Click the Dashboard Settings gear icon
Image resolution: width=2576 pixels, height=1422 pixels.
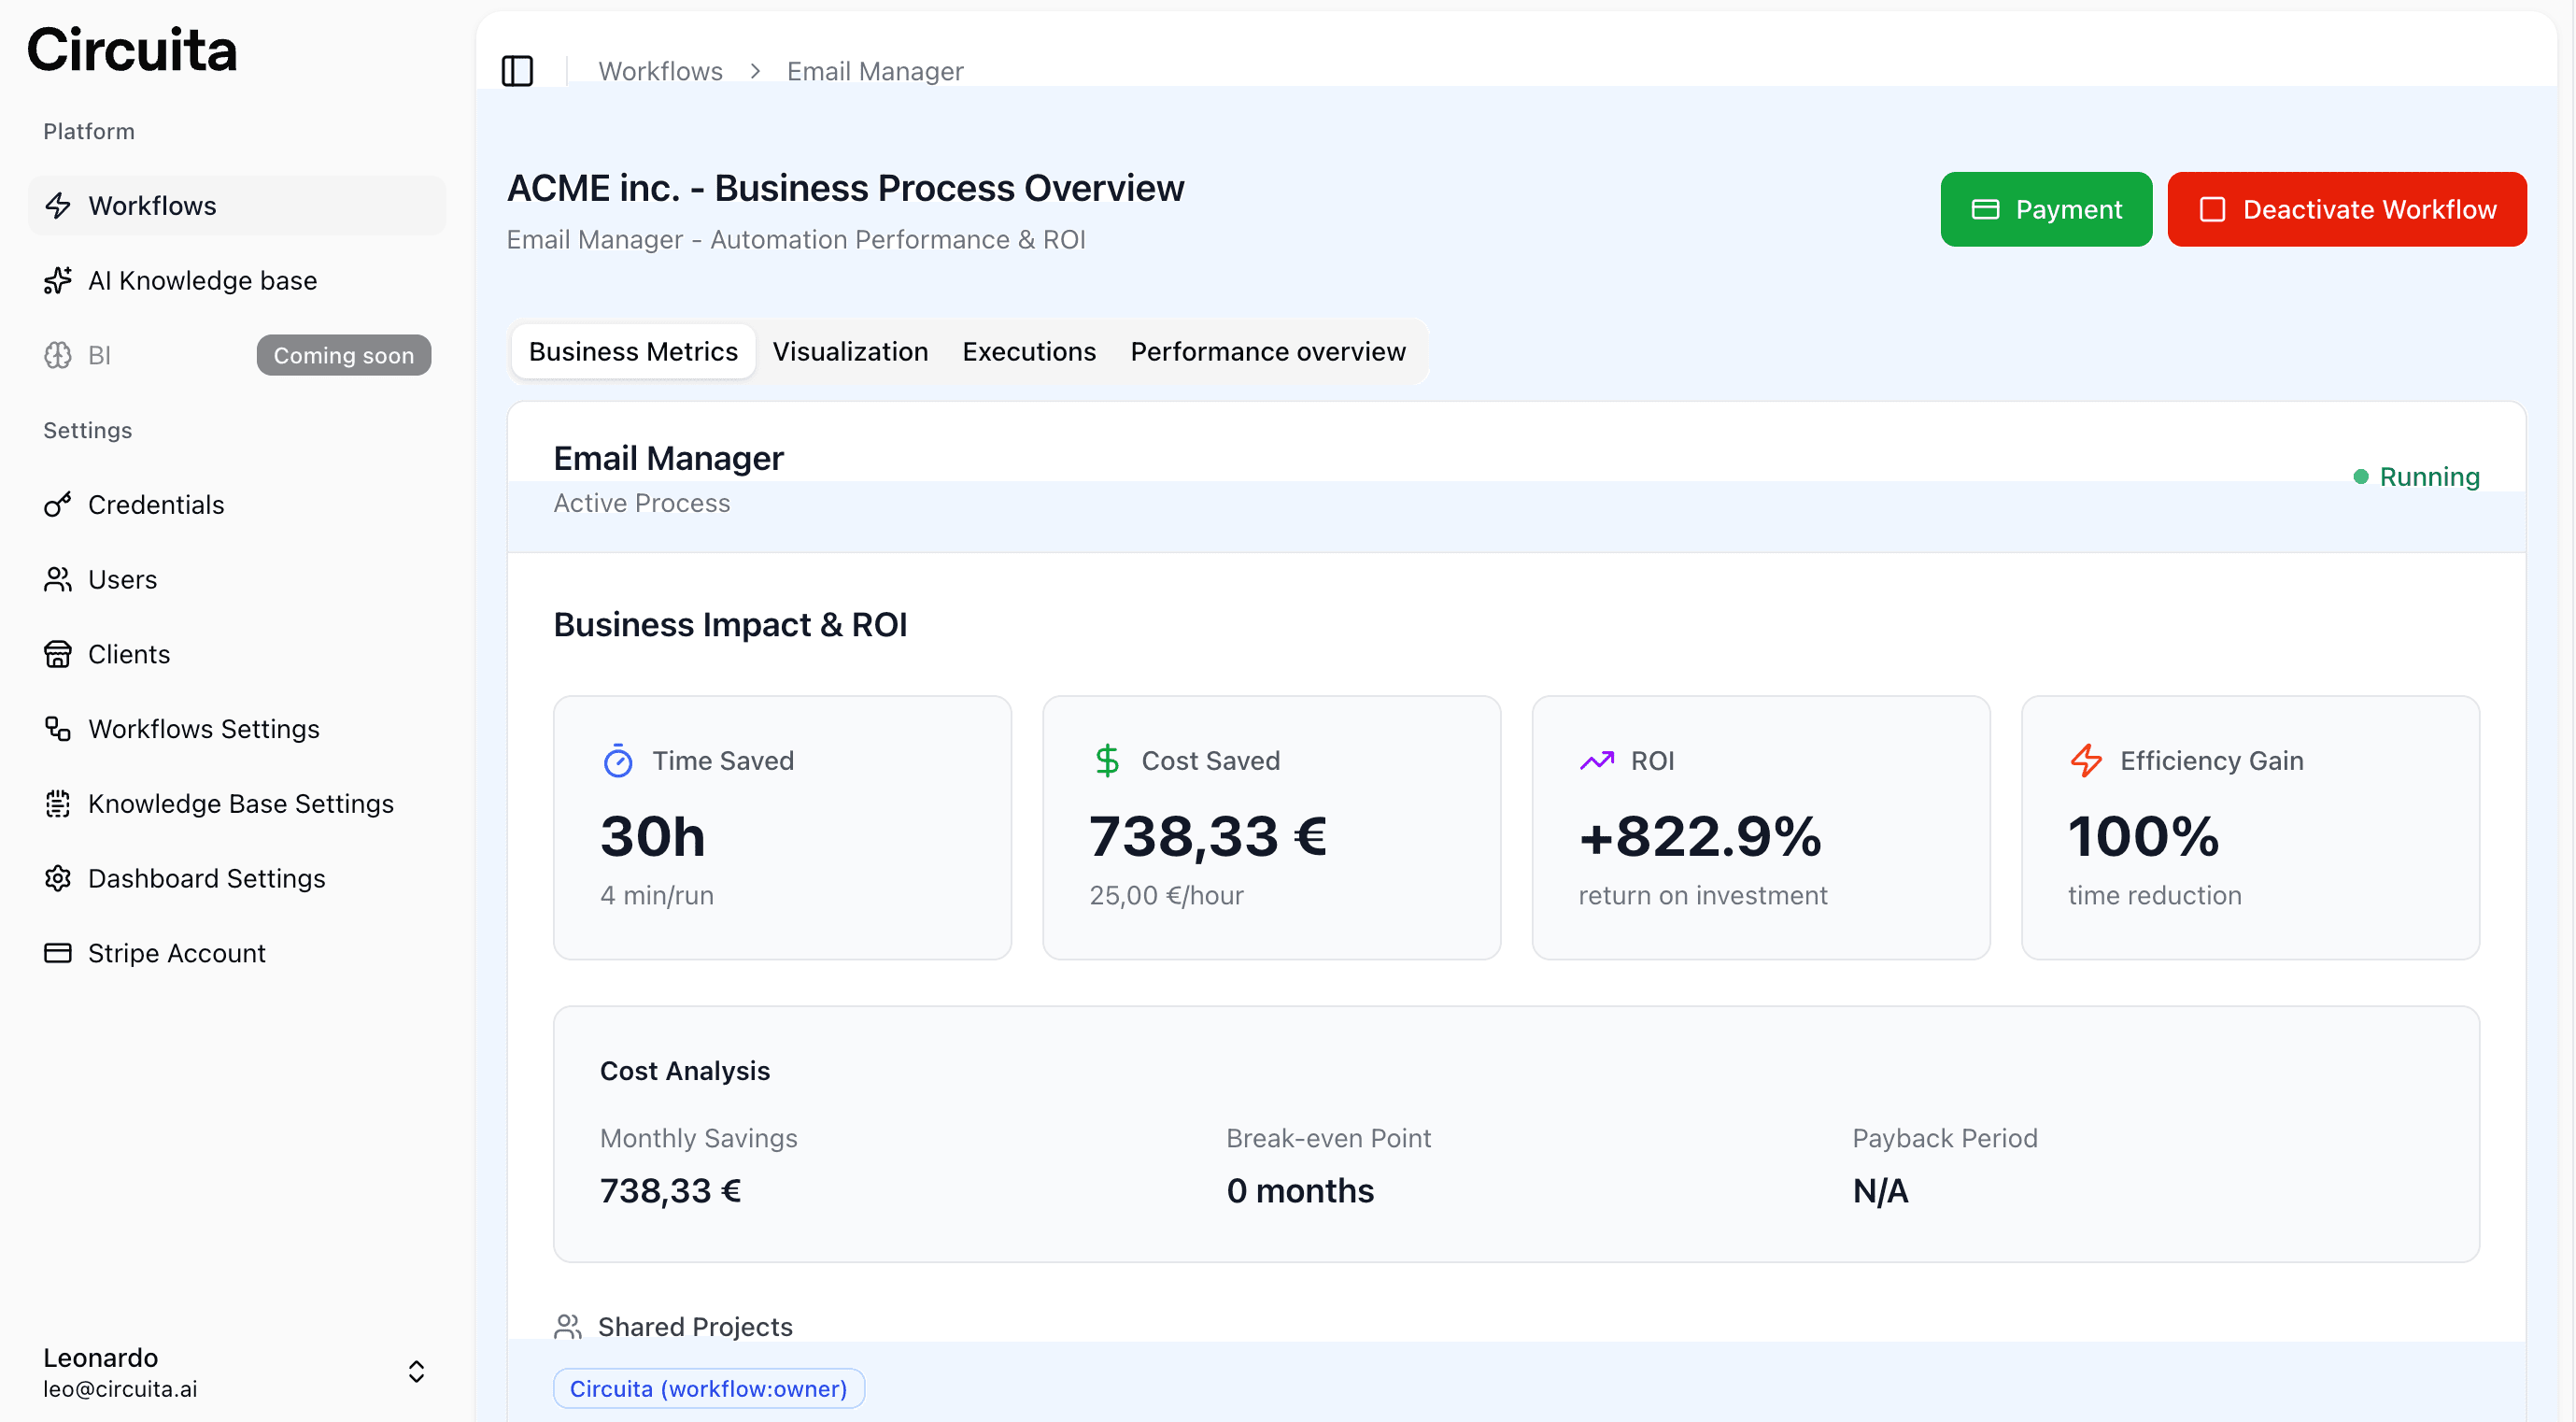[x=58, y=878]
